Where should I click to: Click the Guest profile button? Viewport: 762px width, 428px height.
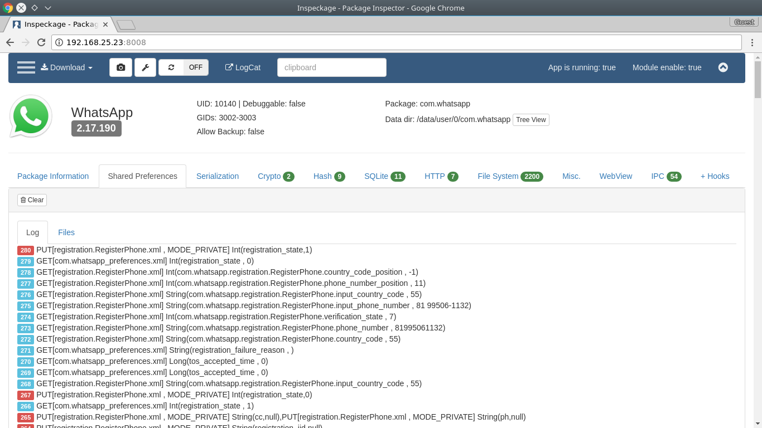pyautogui.click(x=744, y=22)
